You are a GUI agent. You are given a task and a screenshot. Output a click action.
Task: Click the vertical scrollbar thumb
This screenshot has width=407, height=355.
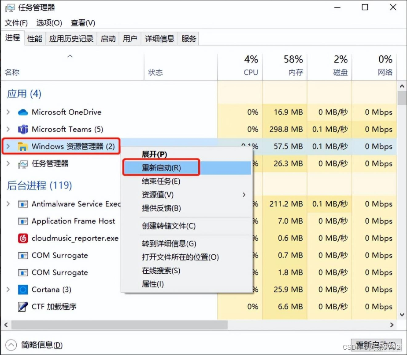402,98
